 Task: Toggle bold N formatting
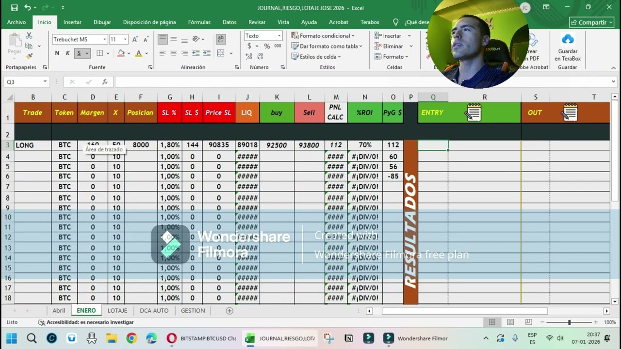pyautogui.click(x=57, y=53)
